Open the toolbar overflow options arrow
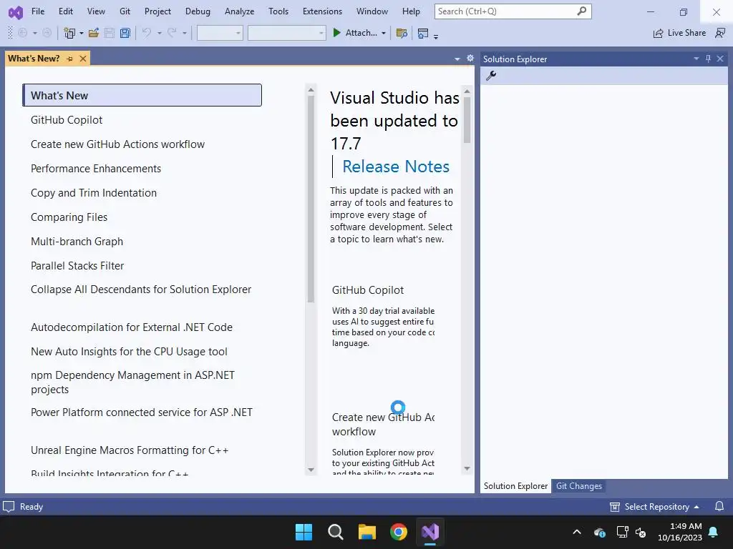This screenshot has height=549, width=733. (436, 36)
